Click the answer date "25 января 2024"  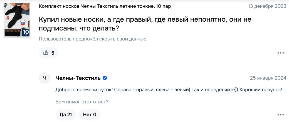[268, 78]
